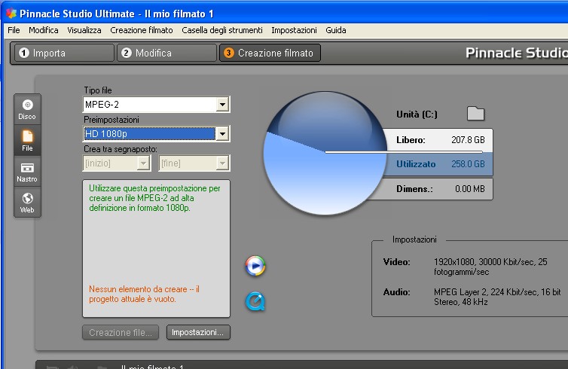Click the disk usage pie chart
Screen dimensions: 568x369
[x=325, y=152]
